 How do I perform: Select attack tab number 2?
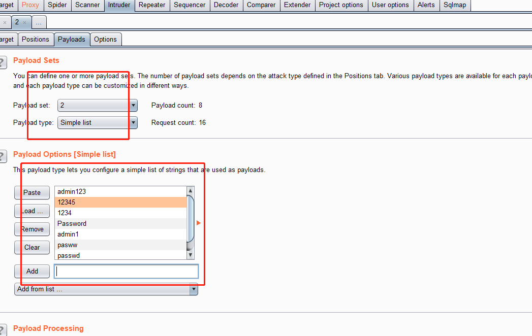coord(17,22)
